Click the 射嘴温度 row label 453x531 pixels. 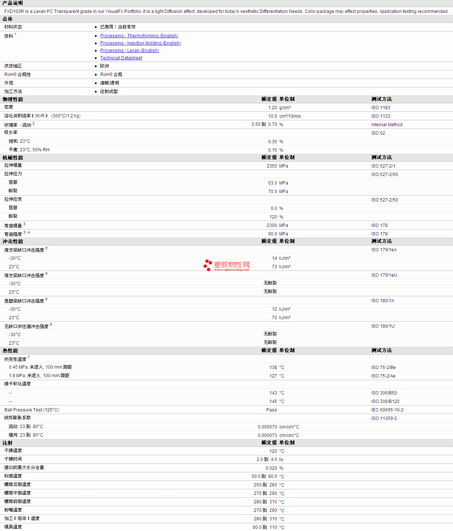point(13,510)
